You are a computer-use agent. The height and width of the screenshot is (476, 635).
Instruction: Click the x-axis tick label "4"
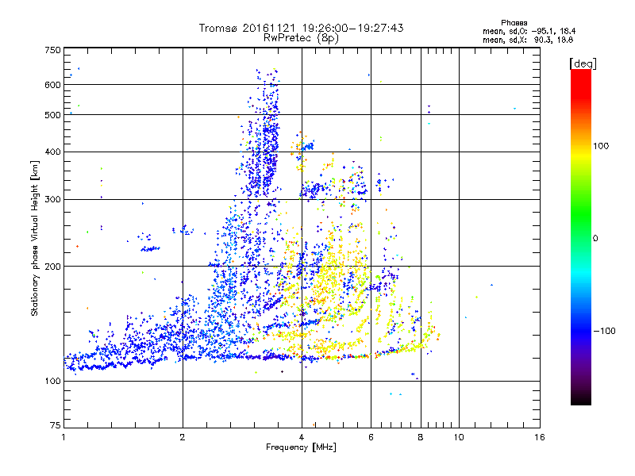click(x=302, y=437)
